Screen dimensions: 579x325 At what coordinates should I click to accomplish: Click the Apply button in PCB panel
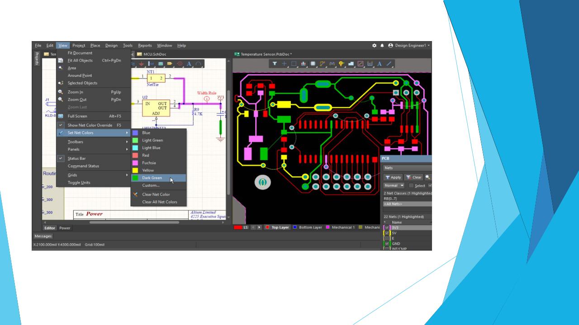(393, 177)
